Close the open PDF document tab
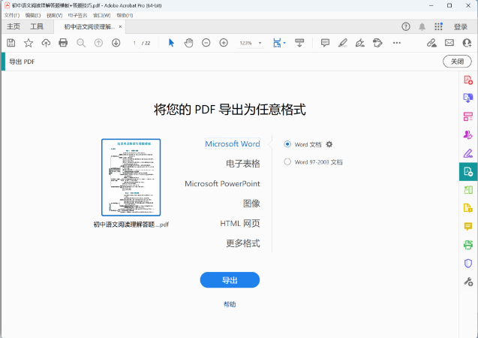 (x=120, y=27)
